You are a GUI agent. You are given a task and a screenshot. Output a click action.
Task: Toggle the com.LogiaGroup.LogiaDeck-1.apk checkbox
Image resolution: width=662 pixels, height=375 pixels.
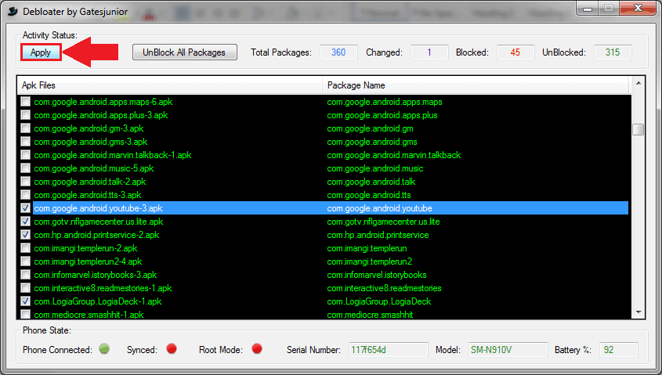click(26, 301)
